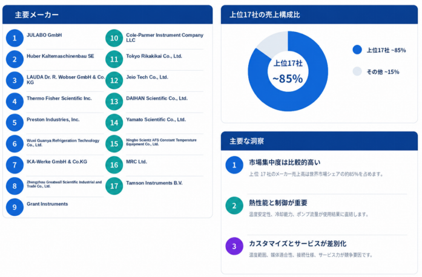Viewport: 422px width, 277px height.
Task: Click the description starting 温度範囲、媒体適合性
Action: pos(311,255)
